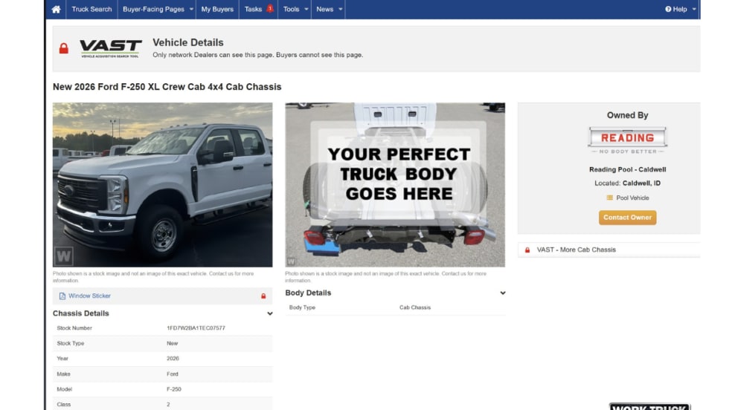
Task: Go to the Home icon in navbar
Action: 56,10
